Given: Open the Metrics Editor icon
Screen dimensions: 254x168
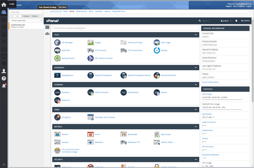Looking at the screenshot, I should (x=157, y=142).
